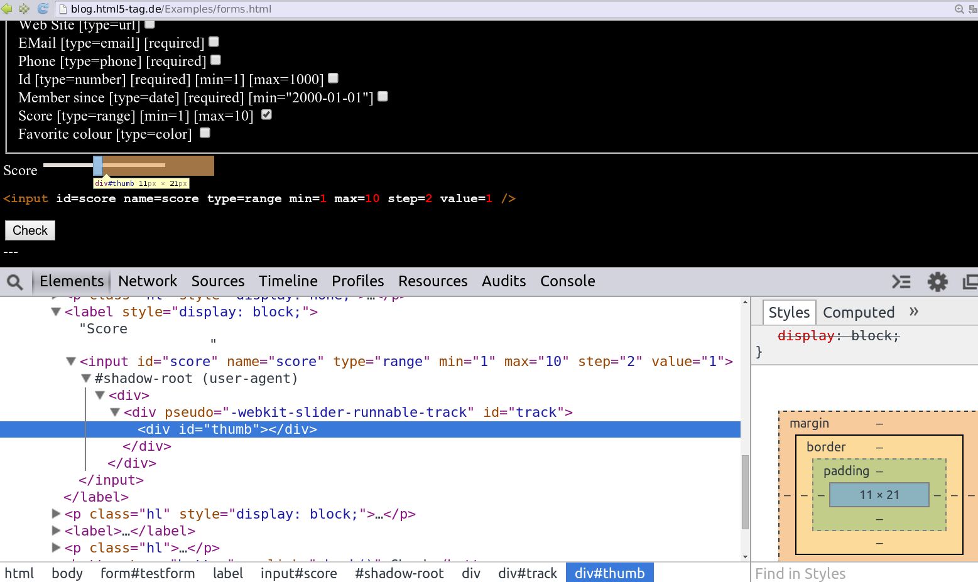The width and height of the screenshot is (978, 582).
Task: Switch to the Audits panel
Action: point(504,281)
